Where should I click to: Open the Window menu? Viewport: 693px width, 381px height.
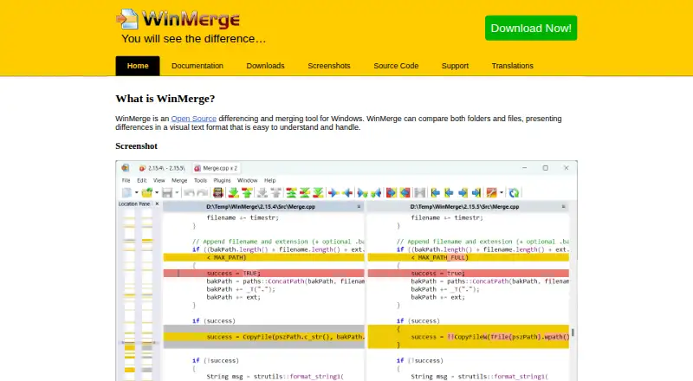tap(247, 180)
